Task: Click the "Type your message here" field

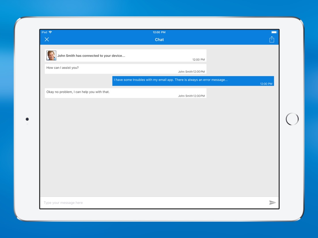Action: (153, 203)
